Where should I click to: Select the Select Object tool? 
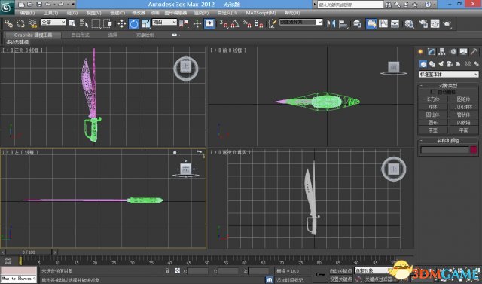coord(72,23)
